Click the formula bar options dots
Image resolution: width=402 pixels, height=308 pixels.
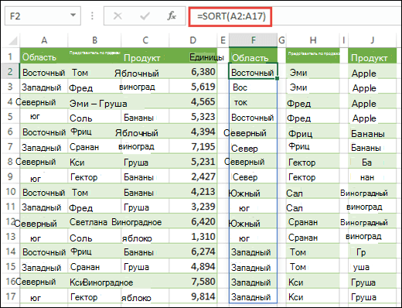(92, 16)
